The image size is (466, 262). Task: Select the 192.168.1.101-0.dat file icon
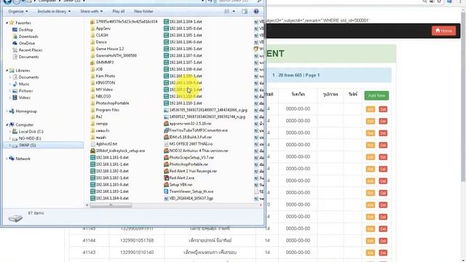click(x=92, y=157)
